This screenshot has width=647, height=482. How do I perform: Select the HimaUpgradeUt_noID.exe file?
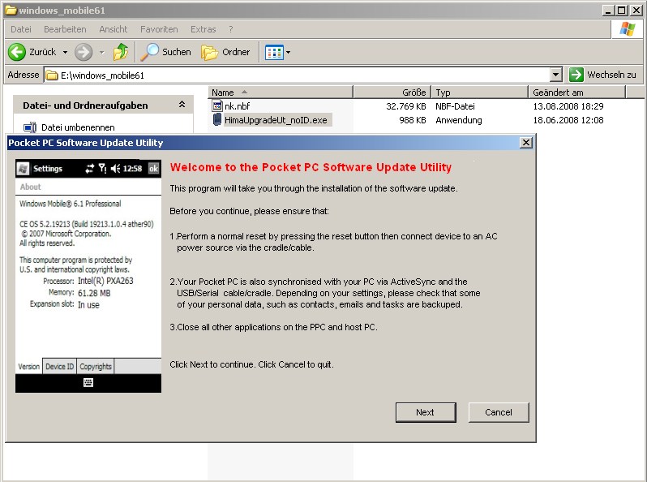click(276, 120)
